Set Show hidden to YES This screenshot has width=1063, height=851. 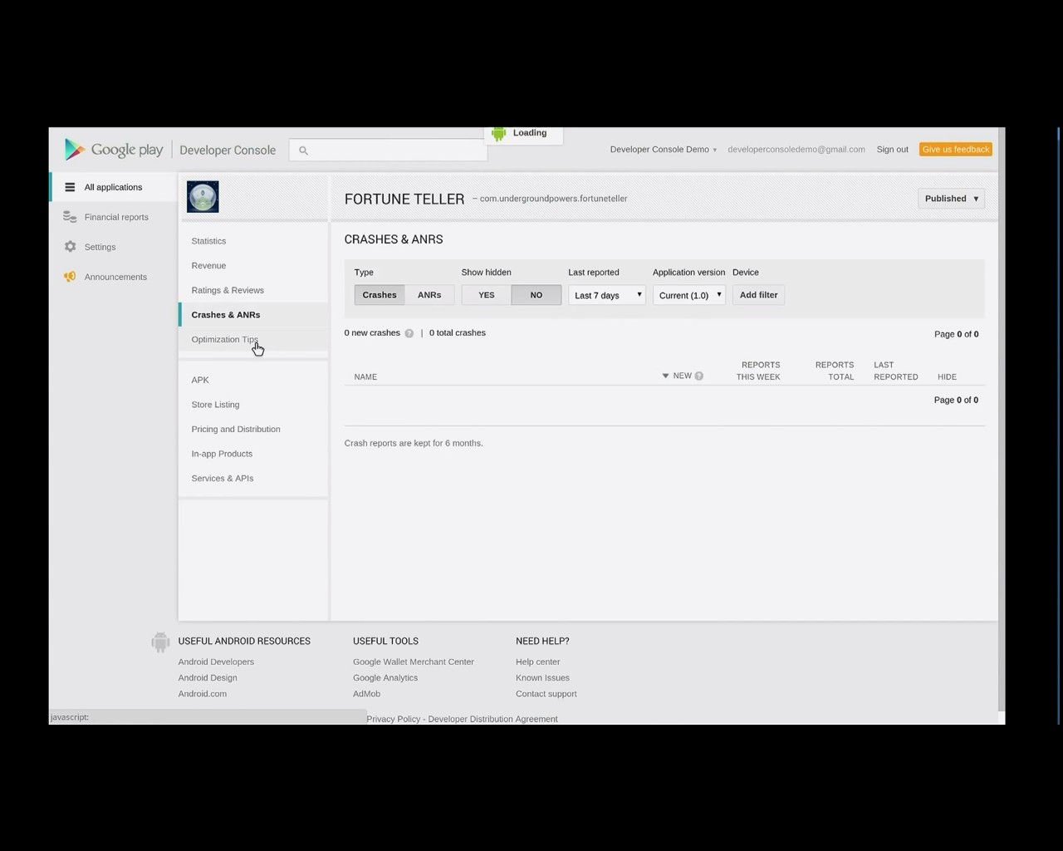click(x=487, y=295)
